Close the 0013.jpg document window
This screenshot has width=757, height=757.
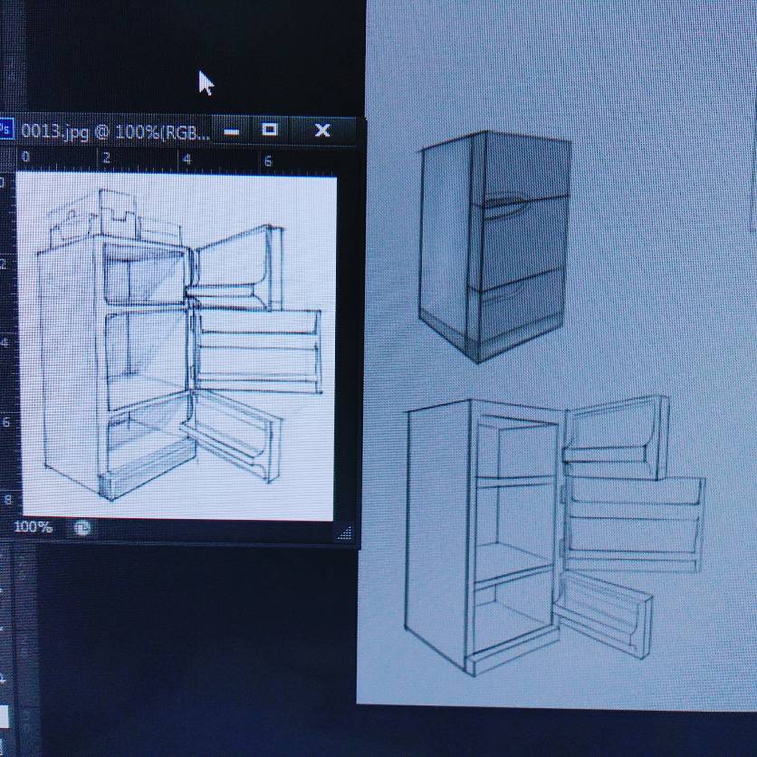point(322,129)
